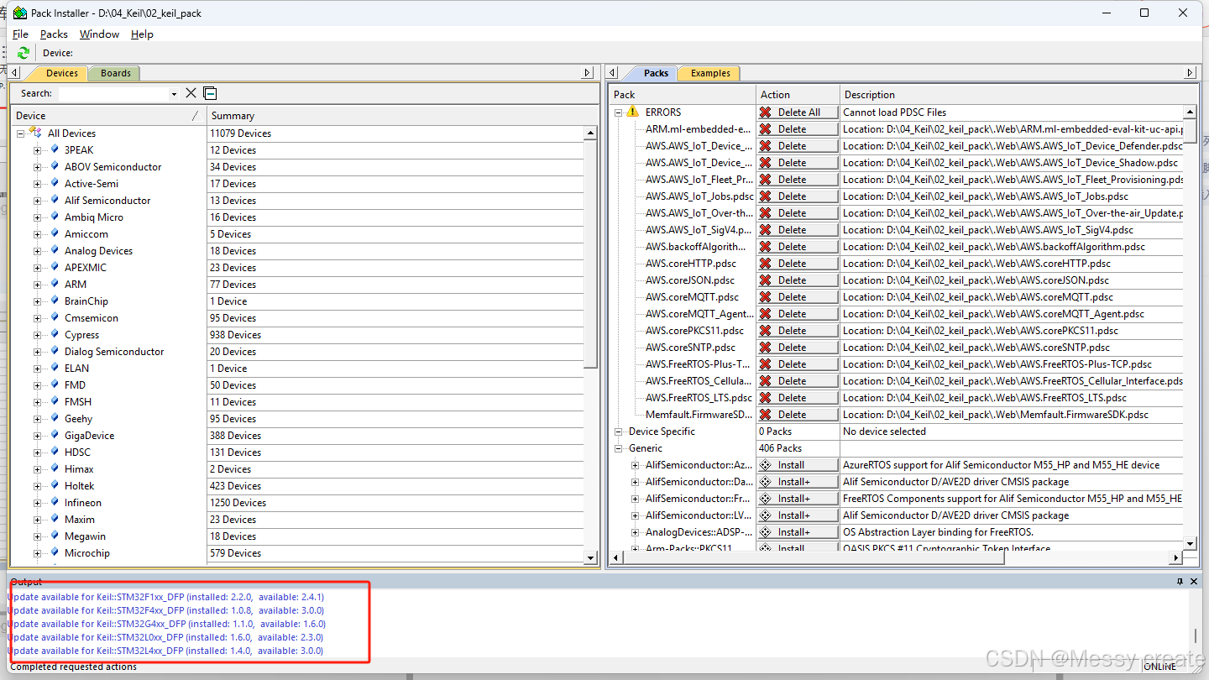Delete the ARM.ml-embedded-eval pack entry
The height and width of the screenshot is (680, 1209).
798,128
